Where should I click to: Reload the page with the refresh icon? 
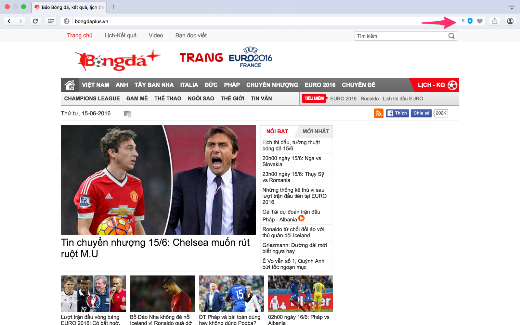coord(35,21)
